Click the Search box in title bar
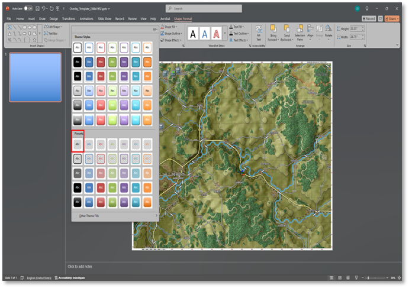The width and height of the screenshot is (409, 288). click(204, 9)
